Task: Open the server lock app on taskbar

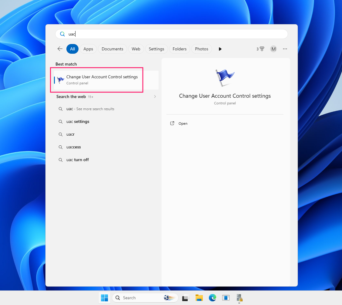Action: tap(239, 298)
